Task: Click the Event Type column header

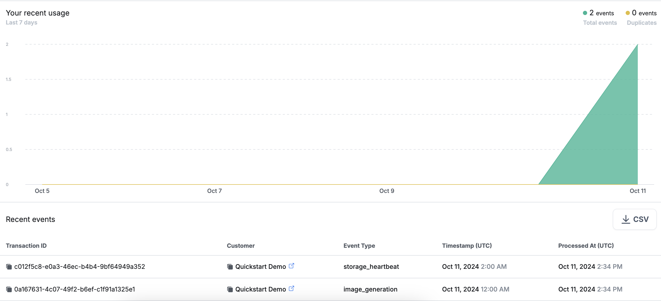Action: click(x=359, y=246)
